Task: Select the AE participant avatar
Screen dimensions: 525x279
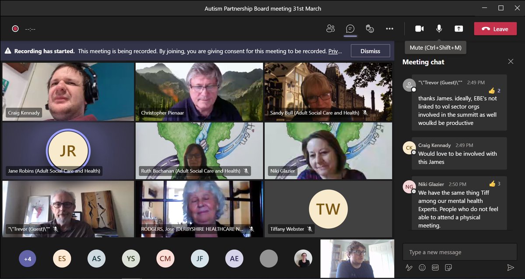Action: tap(234, 258)
